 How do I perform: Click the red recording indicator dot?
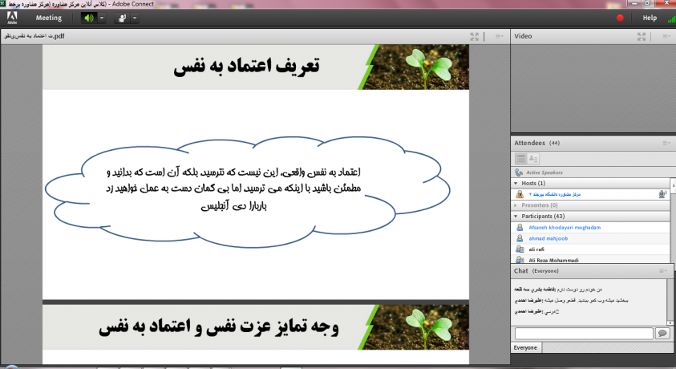620,18
